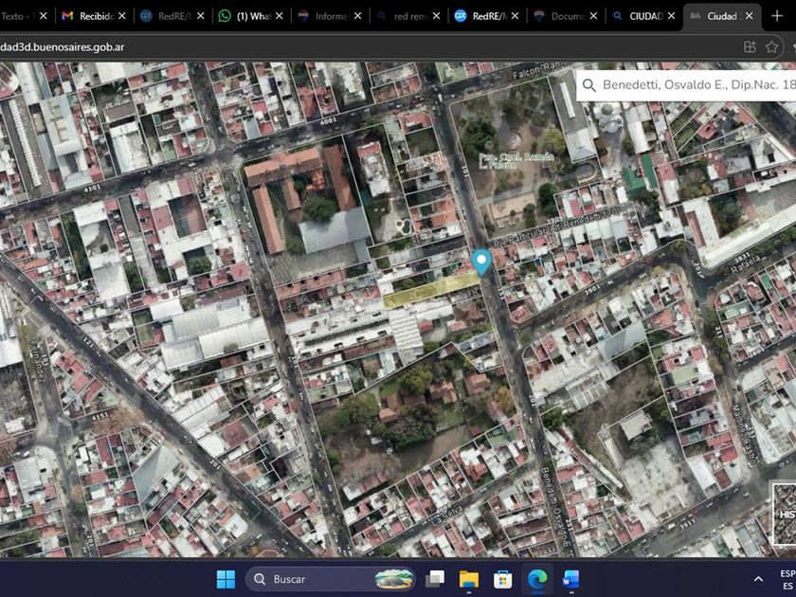Switch to the CIUDAD tab
This screenshot has width=796, height=597.
(638, 16)
